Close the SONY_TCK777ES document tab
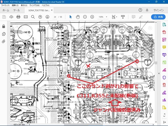Screen dimensions: 168x126 click(x=52, y=10)
